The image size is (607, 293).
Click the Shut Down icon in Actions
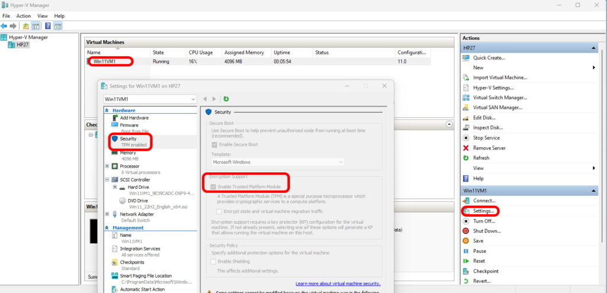click(x=466, y=231)
